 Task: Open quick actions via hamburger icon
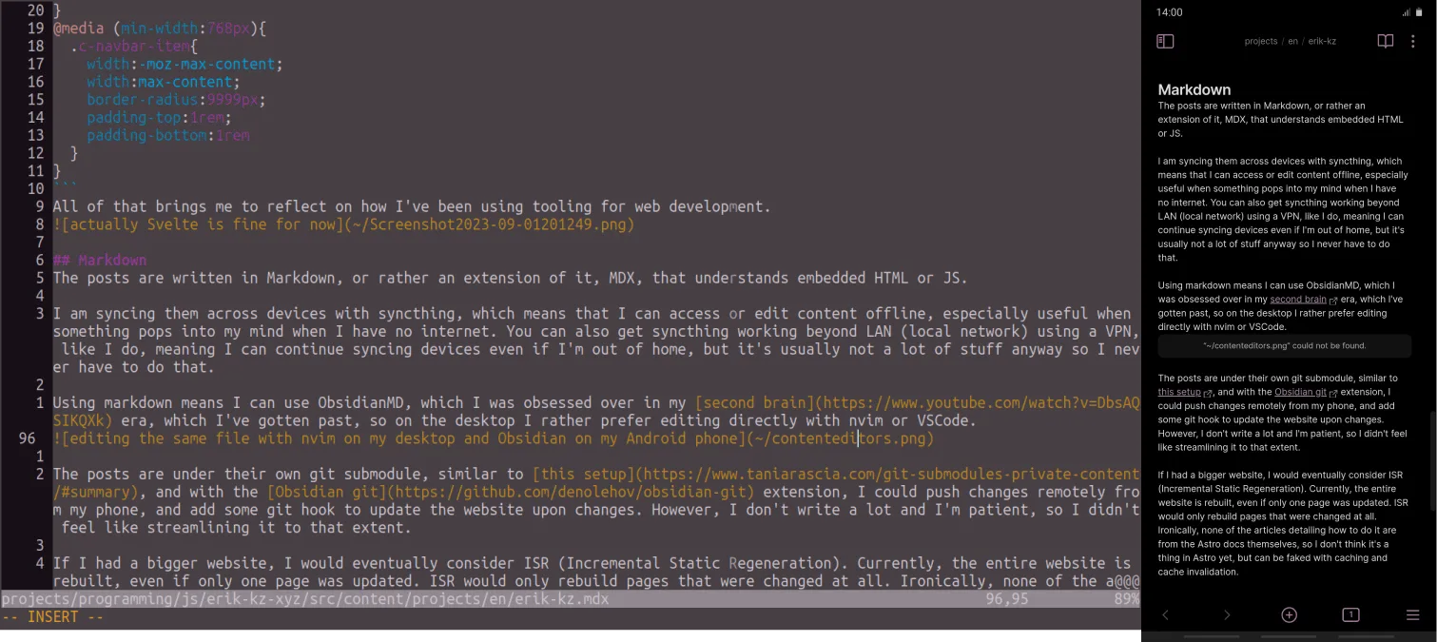pyautogui.click(x=1412, y=614)
